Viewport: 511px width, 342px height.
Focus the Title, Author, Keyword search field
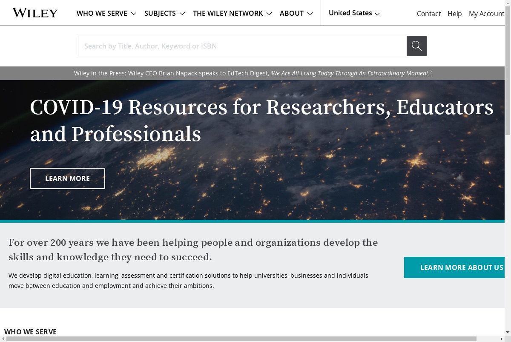242,46
